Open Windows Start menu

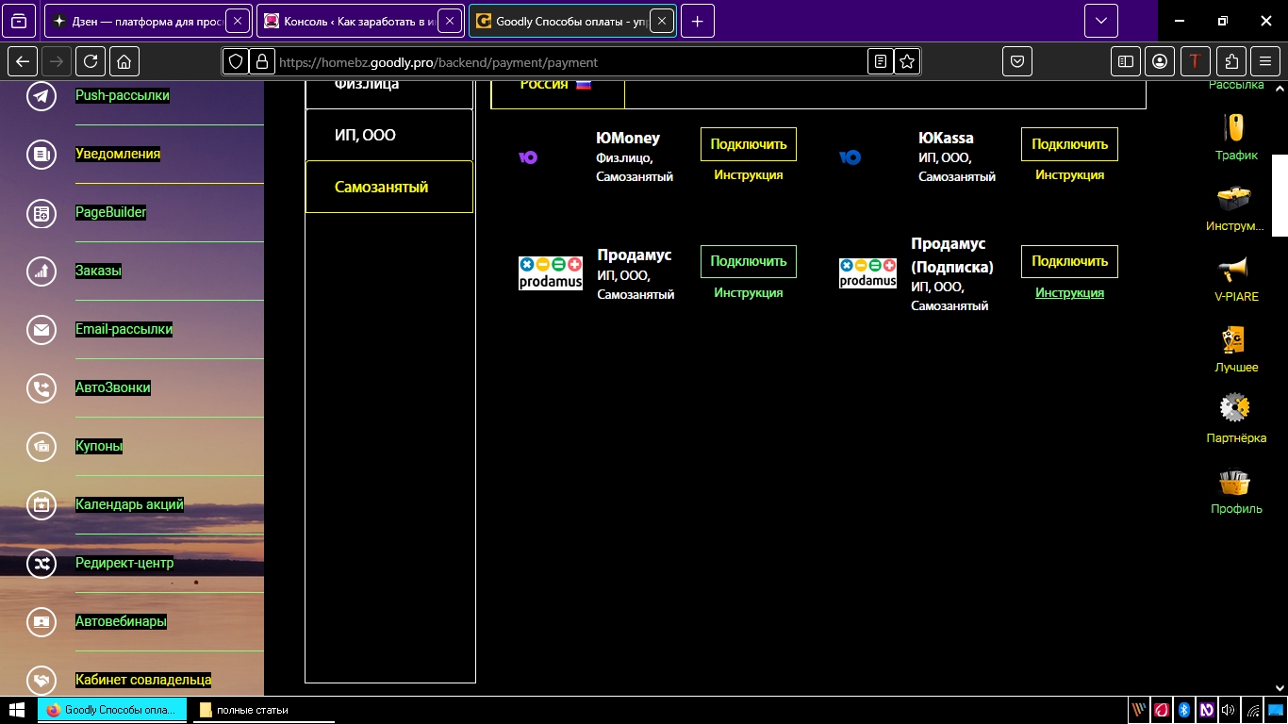[x=16, y=710]
